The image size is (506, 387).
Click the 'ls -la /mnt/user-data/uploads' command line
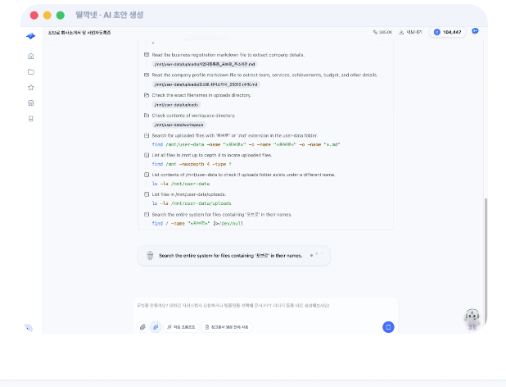coord(192,203)
